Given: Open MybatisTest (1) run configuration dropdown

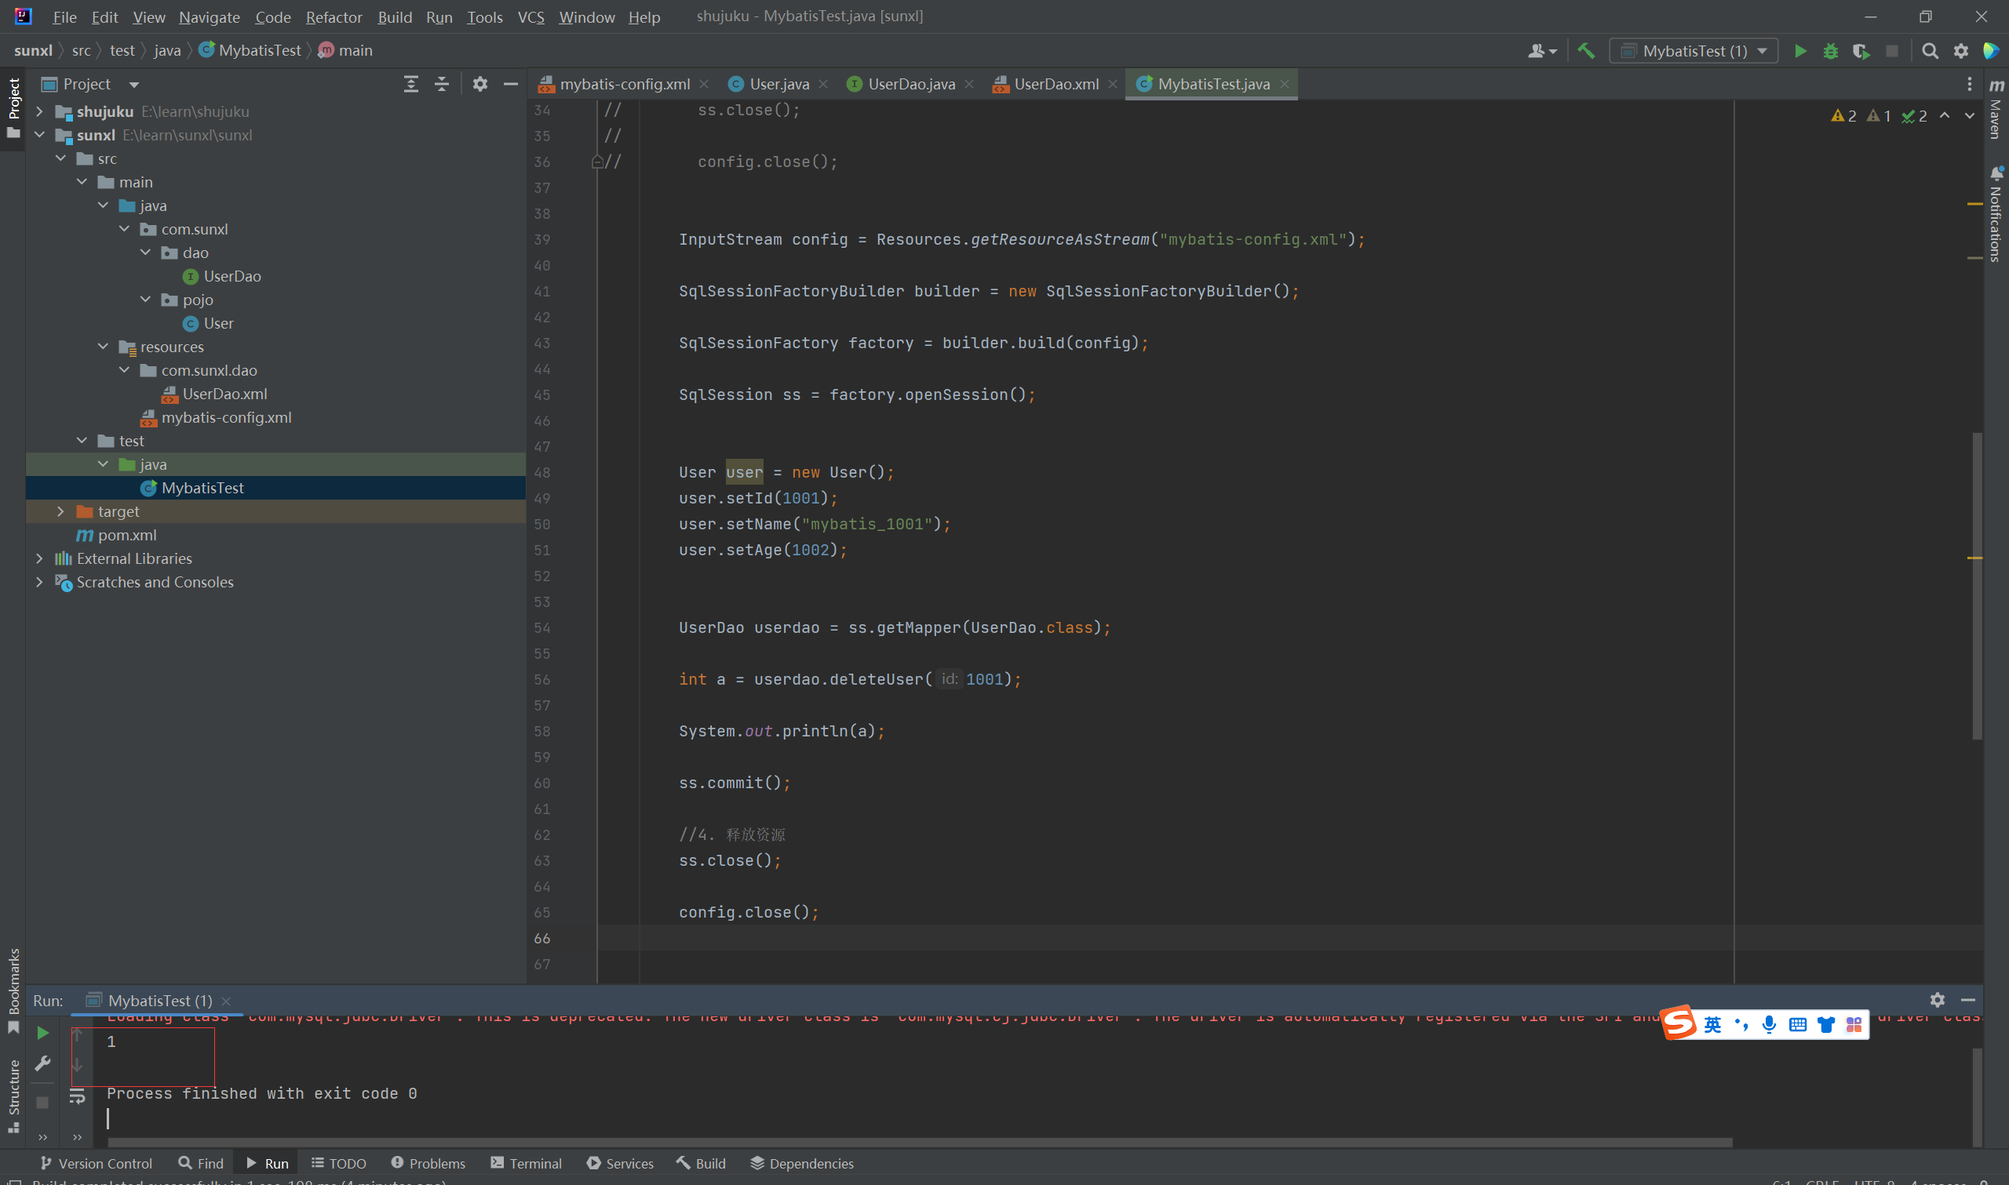Looking at the screenshot, I should [x=1694, y=51].
